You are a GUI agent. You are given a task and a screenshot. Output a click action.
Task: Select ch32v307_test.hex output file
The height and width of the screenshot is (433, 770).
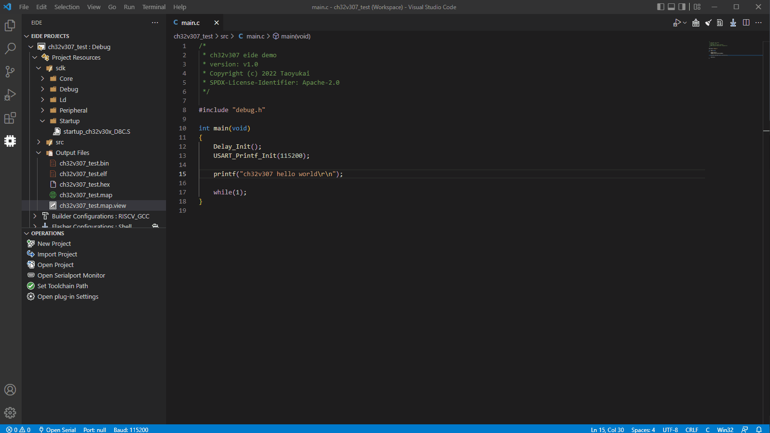94,184
